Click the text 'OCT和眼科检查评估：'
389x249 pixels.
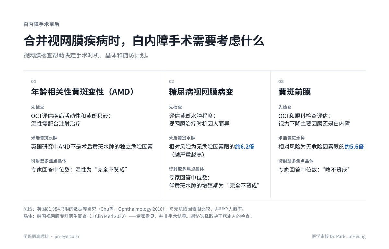coord(304,116)
